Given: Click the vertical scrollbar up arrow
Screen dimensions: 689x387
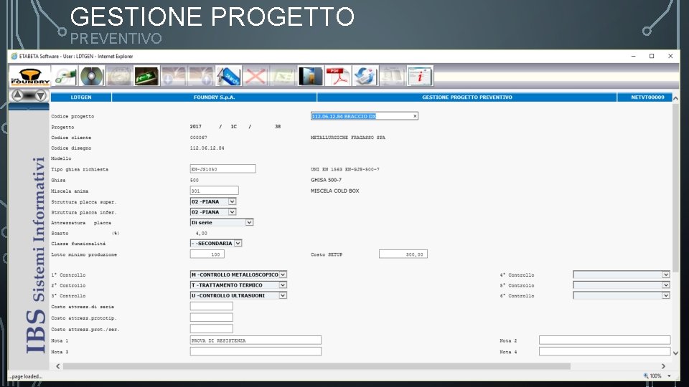Looking at the screenshot, I should pos(676,98).
